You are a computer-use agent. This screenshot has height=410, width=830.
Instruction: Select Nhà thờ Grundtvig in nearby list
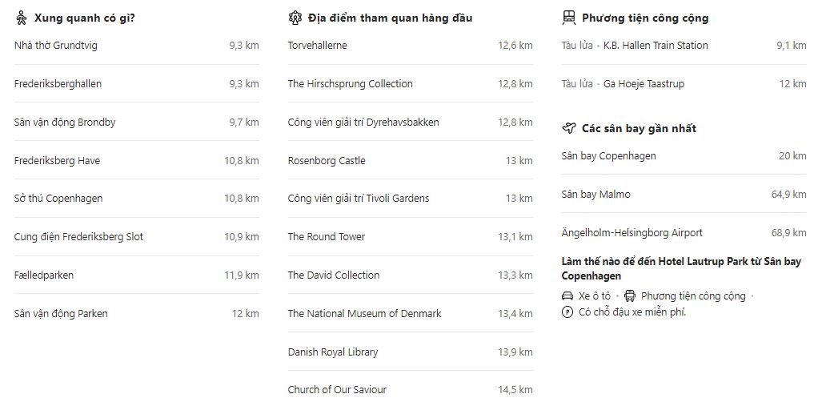click(56, 46)
